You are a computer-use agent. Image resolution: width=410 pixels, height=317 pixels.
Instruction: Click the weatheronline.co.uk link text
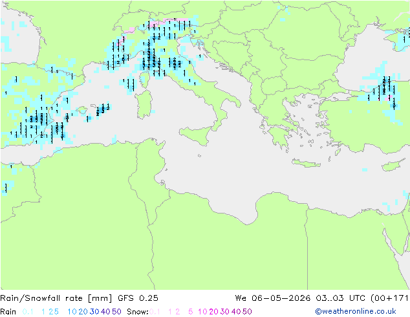[356, 312]
